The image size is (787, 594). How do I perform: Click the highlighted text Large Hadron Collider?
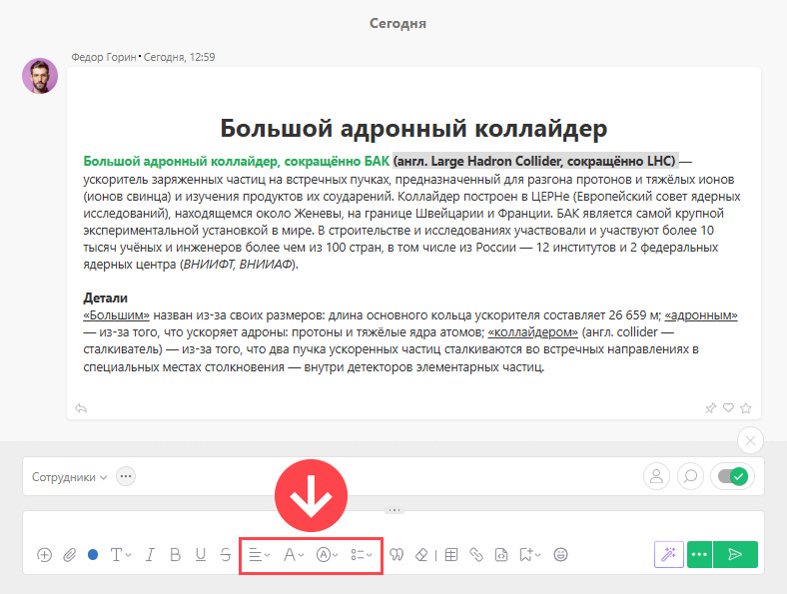497,161
